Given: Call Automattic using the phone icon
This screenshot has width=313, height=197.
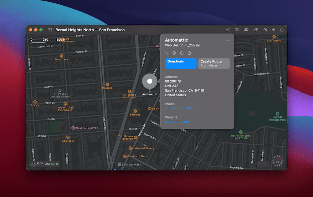Looking at the screenshot, I should 167,53.
